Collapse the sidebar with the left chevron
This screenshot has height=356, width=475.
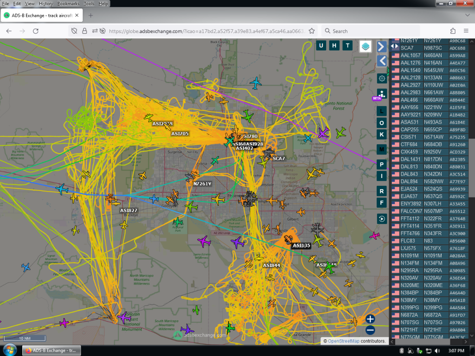click(382, 61)
